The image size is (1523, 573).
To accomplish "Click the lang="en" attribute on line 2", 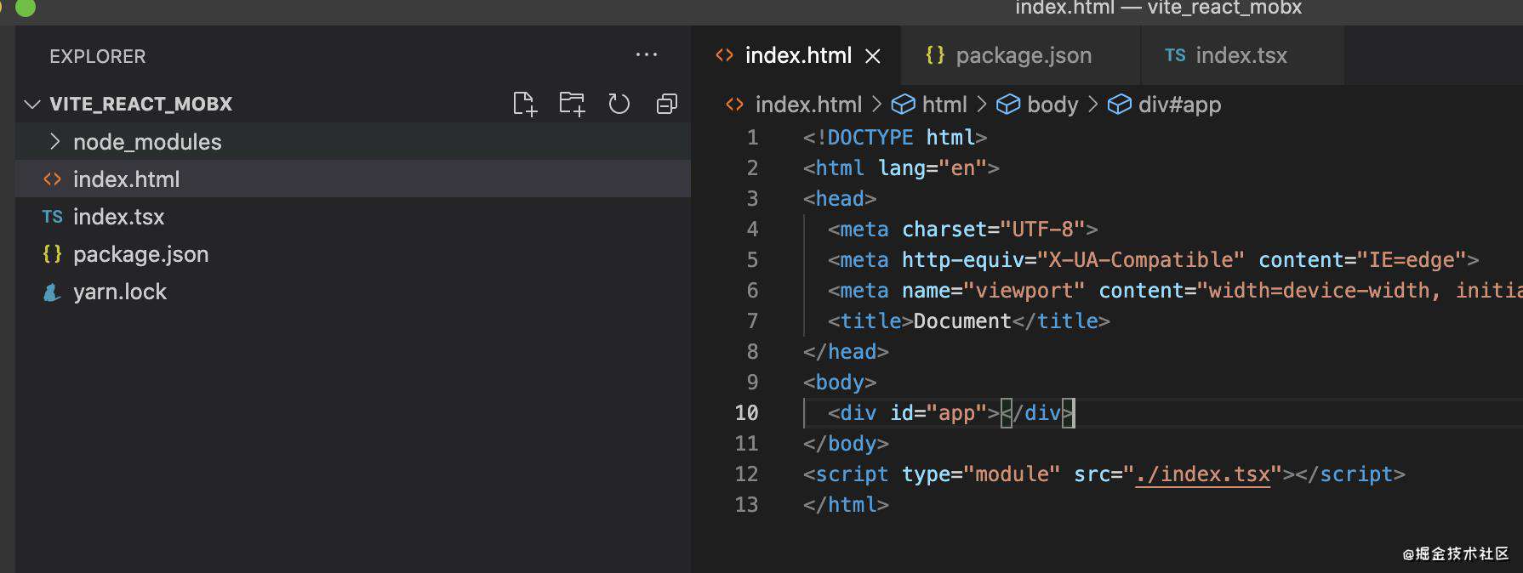I will [933, 168].
